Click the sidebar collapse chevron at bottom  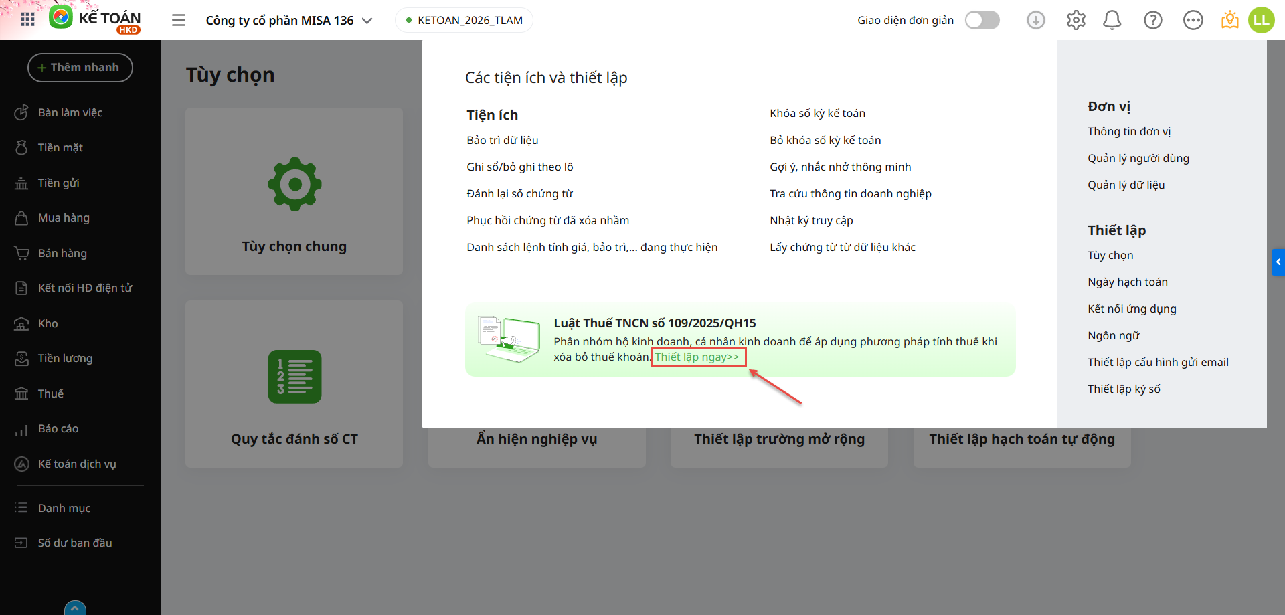tap(75, 608)
